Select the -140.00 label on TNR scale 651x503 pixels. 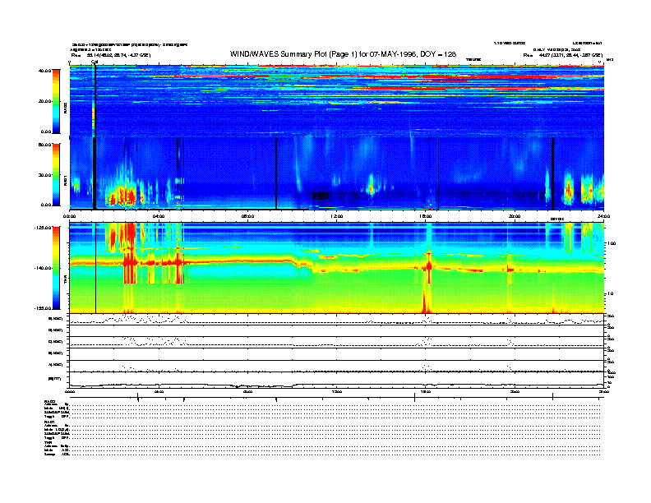pyautogui.click(x=43, y=268)
